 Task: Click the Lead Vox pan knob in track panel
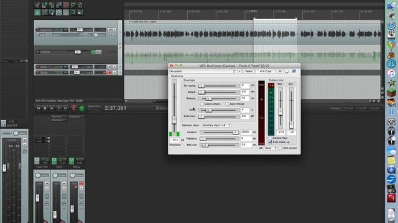[x=96, y=35]
